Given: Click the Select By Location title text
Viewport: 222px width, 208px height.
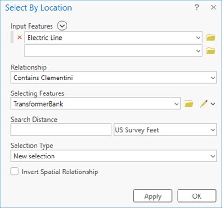Looking at the screenshot, I should (x=38, y=8).
